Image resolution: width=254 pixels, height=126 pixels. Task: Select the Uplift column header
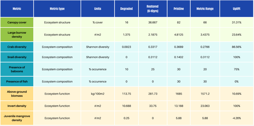tap(236, 9)
